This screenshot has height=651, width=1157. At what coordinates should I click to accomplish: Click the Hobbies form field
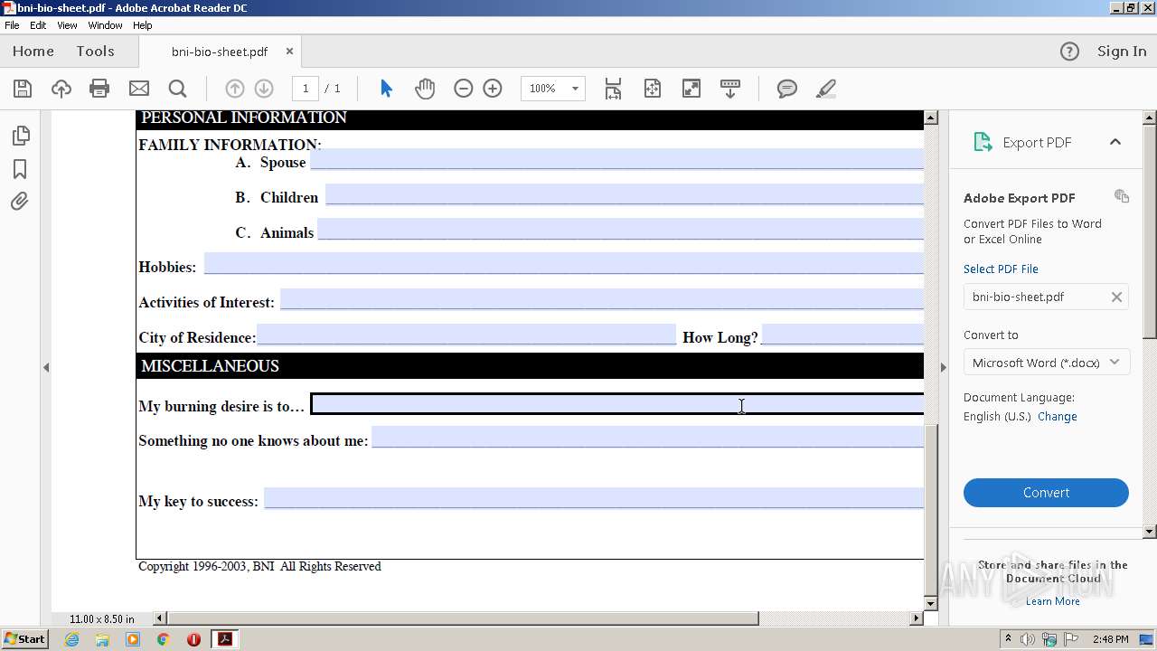pyautogui.click(x=564, y=263)
